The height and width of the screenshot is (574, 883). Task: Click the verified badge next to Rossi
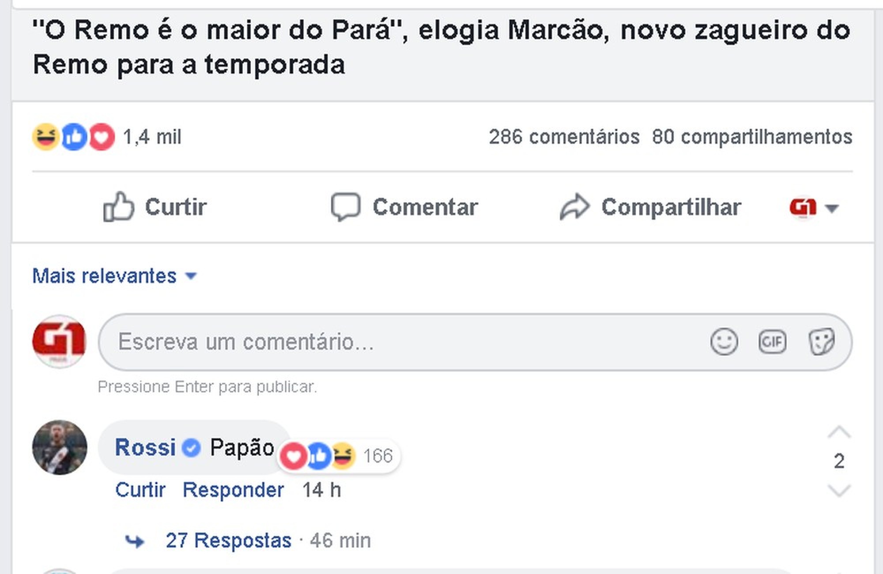[x=191, y=448]
